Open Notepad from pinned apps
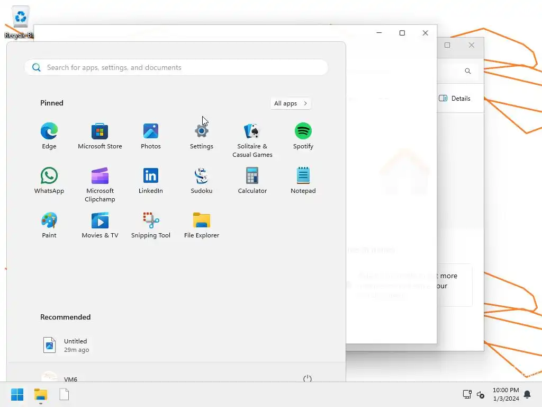The image size is (542, 407). tap(303, 180)
